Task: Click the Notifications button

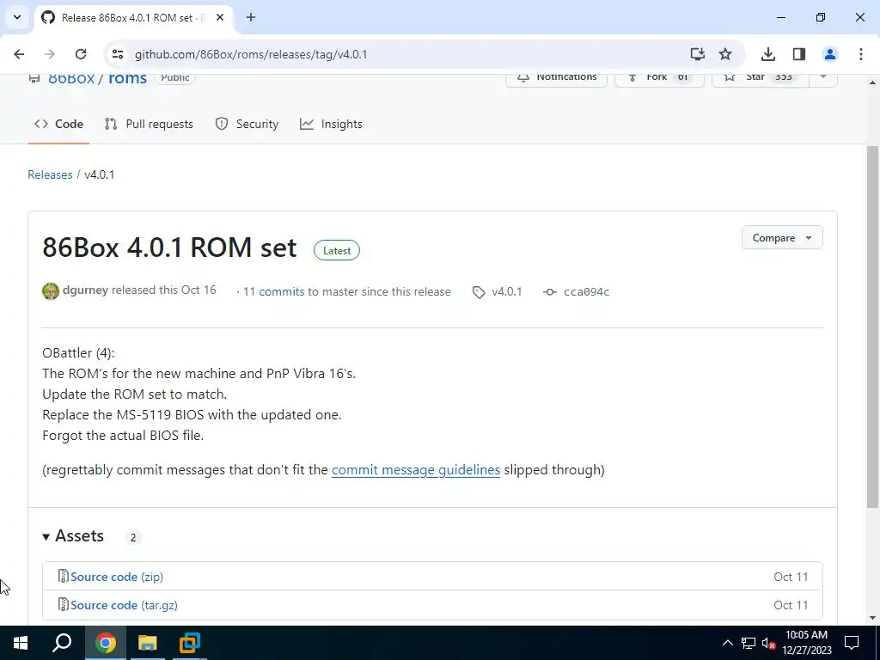Action: [x=556, y=78]
